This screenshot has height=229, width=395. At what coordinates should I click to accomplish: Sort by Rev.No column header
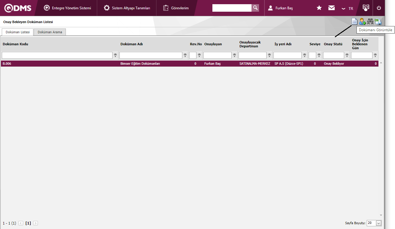pos(196,44)
